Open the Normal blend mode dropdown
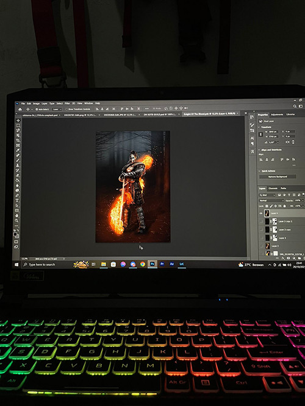 click(271, 200)
